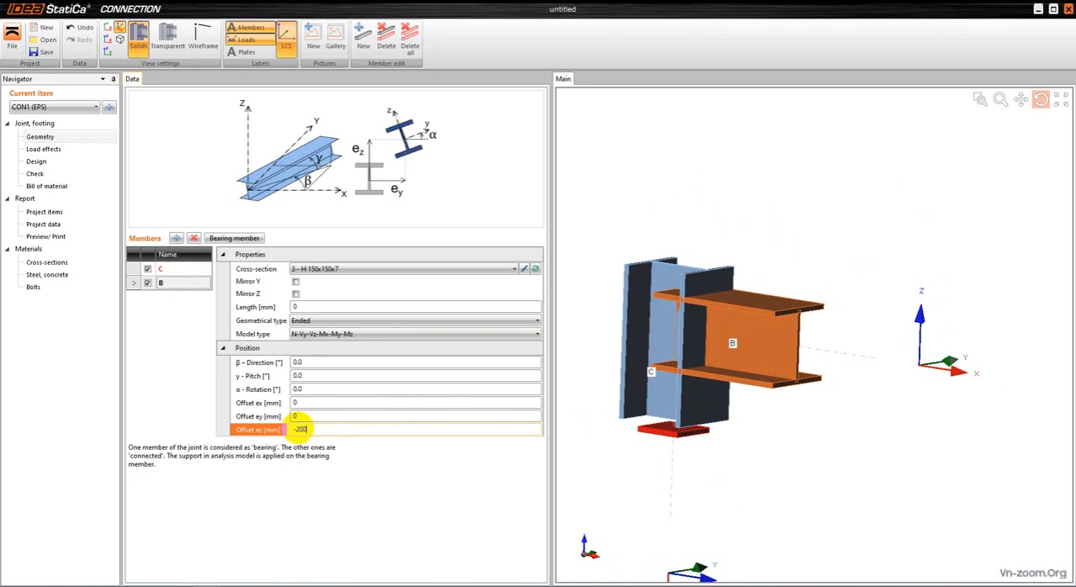Switch to Wireframe view mode

pyautogui.click(x=203, y=37)
